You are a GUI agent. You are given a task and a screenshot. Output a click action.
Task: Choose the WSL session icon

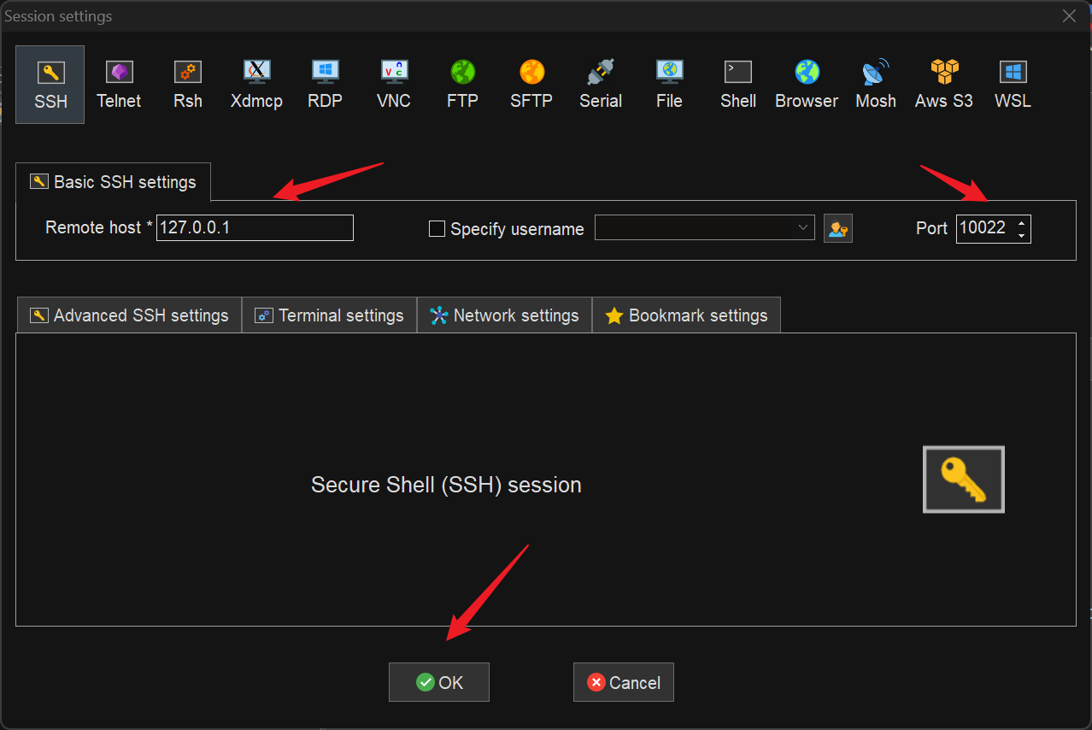click(x=1013, y=85)
